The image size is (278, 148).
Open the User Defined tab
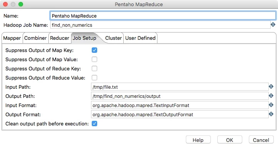click(x=141, y=38)
